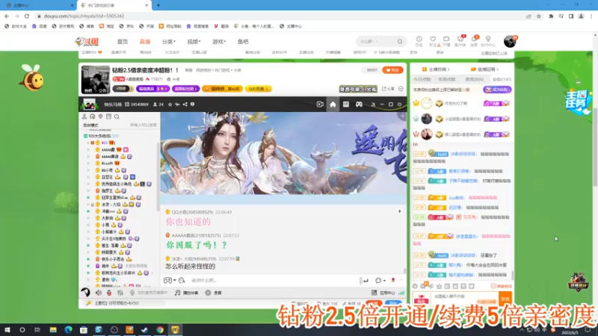Image resolution: width=598 pixels, height=336 pixels.
Task: Open Chrome from the Windows taskbar
Action: (160, 330)
